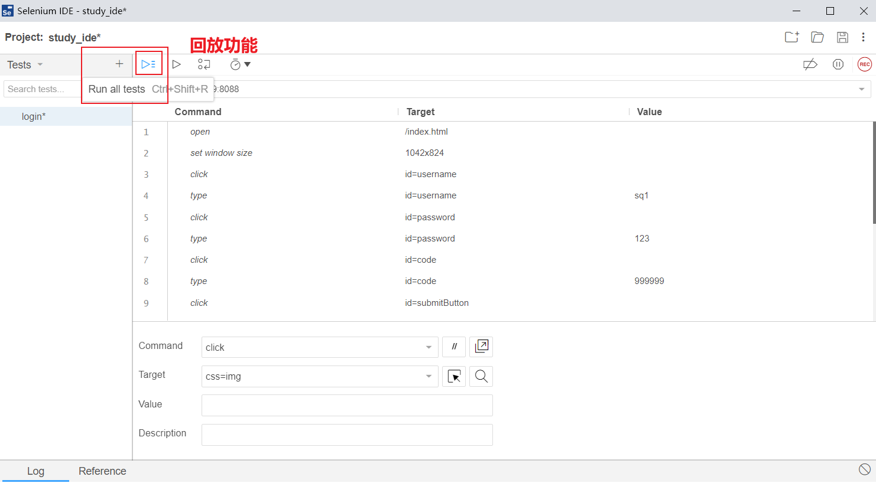Add a new test with plus icon
This screenshot has width=876, height=496.
[119, 64]
